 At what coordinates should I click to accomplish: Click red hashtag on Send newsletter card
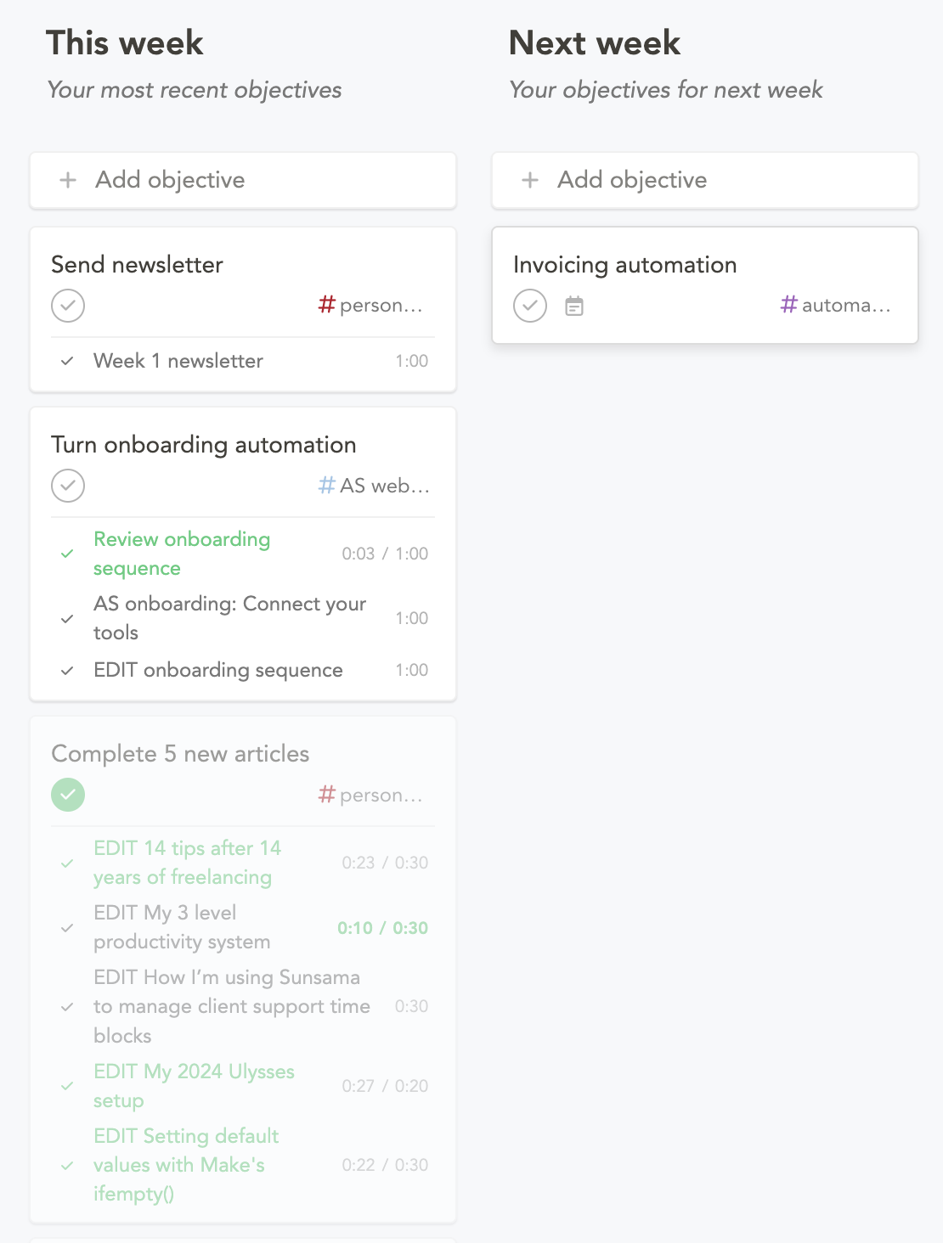point(327,305)
